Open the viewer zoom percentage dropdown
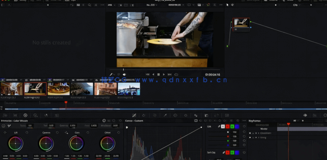327x160 pixels. pos(111,5)
